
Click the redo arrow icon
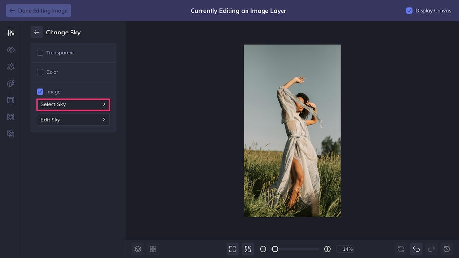[431, 249]
